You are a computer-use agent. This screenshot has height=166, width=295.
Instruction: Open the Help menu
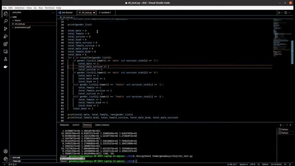59,8
